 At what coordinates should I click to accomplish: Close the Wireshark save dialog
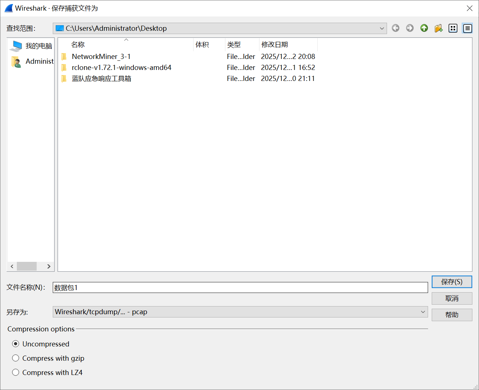(469, 8)
